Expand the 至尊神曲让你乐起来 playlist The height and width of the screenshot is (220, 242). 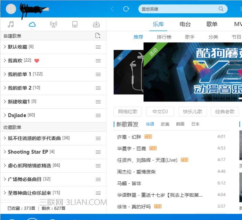pos(5,193)
